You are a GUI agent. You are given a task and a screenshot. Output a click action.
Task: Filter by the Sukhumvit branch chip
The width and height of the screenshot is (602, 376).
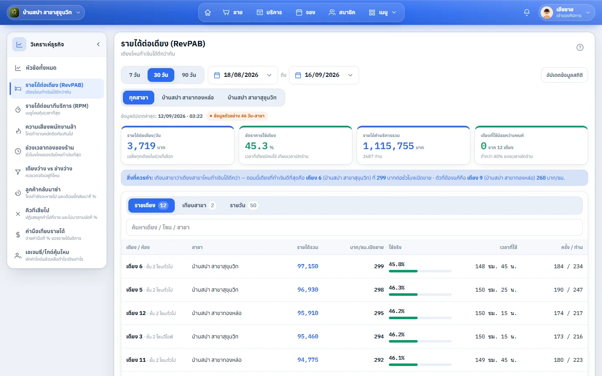pos(252,98)
